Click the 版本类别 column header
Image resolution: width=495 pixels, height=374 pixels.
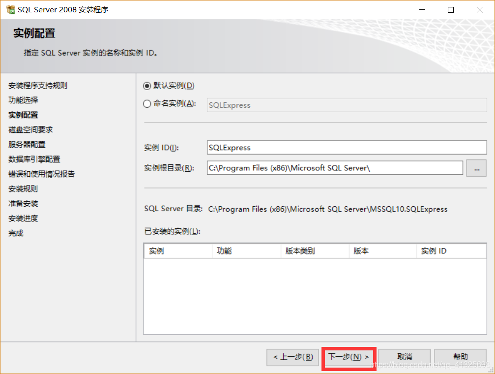315,251
